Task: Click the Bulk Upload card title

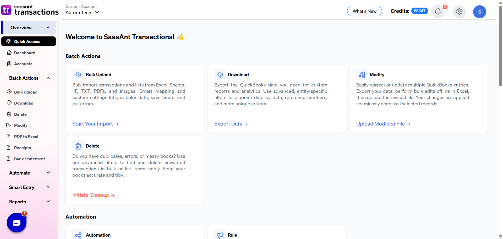Action: pos(99,75)
